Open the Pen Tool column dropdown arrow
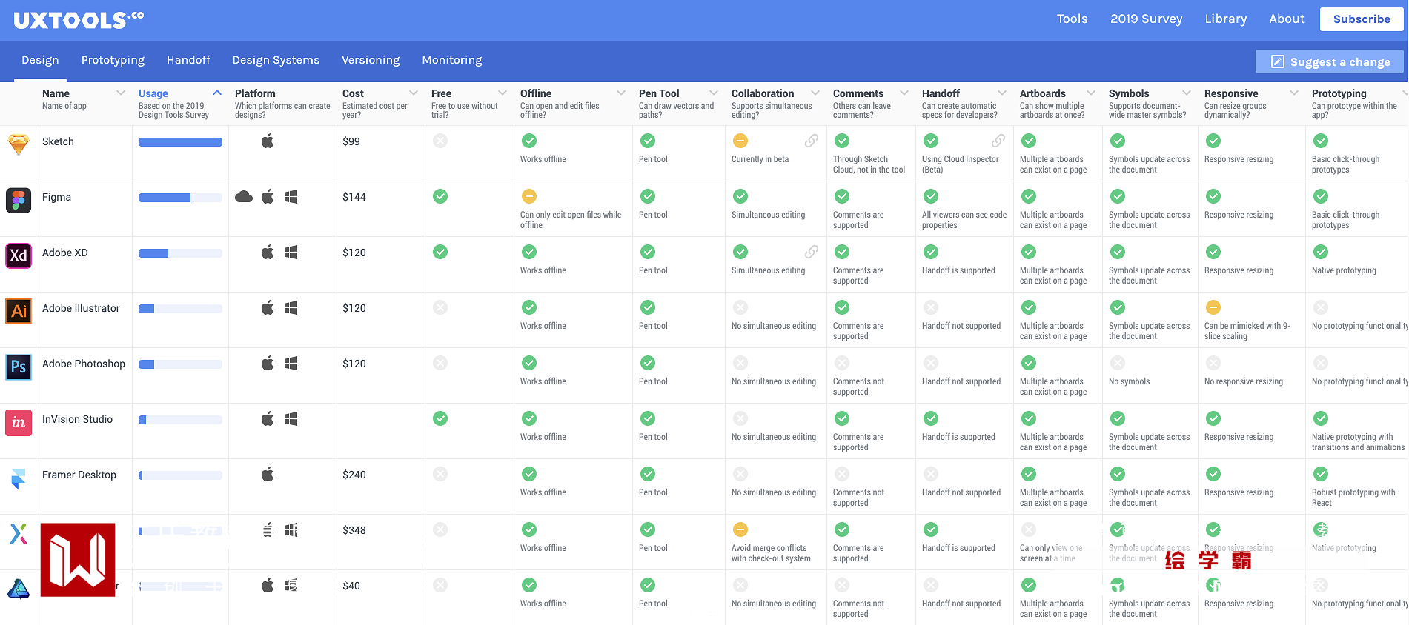The height and width of the screenshot is (625, 1409). click(x=714, y=93)
